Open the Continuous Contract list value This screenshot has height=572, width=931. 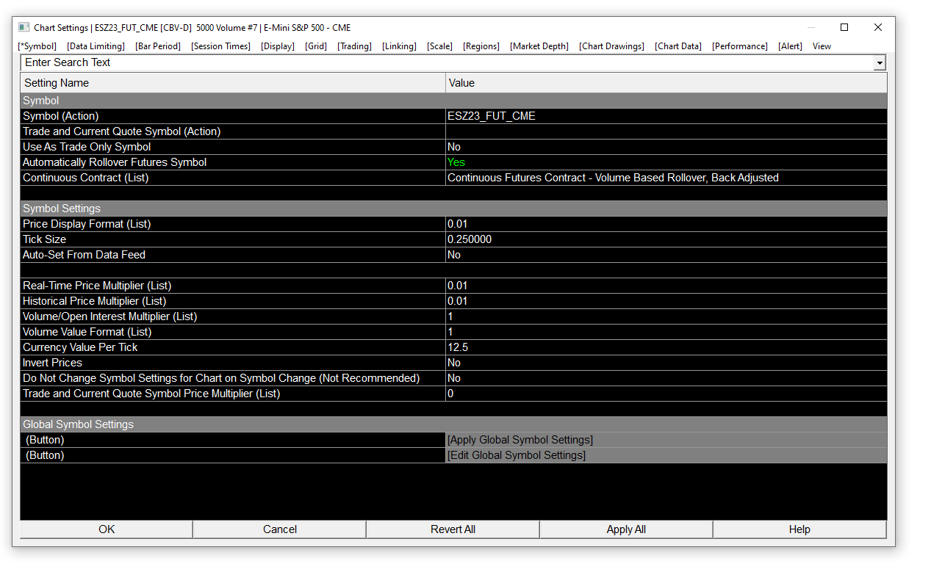pos(666,178)
